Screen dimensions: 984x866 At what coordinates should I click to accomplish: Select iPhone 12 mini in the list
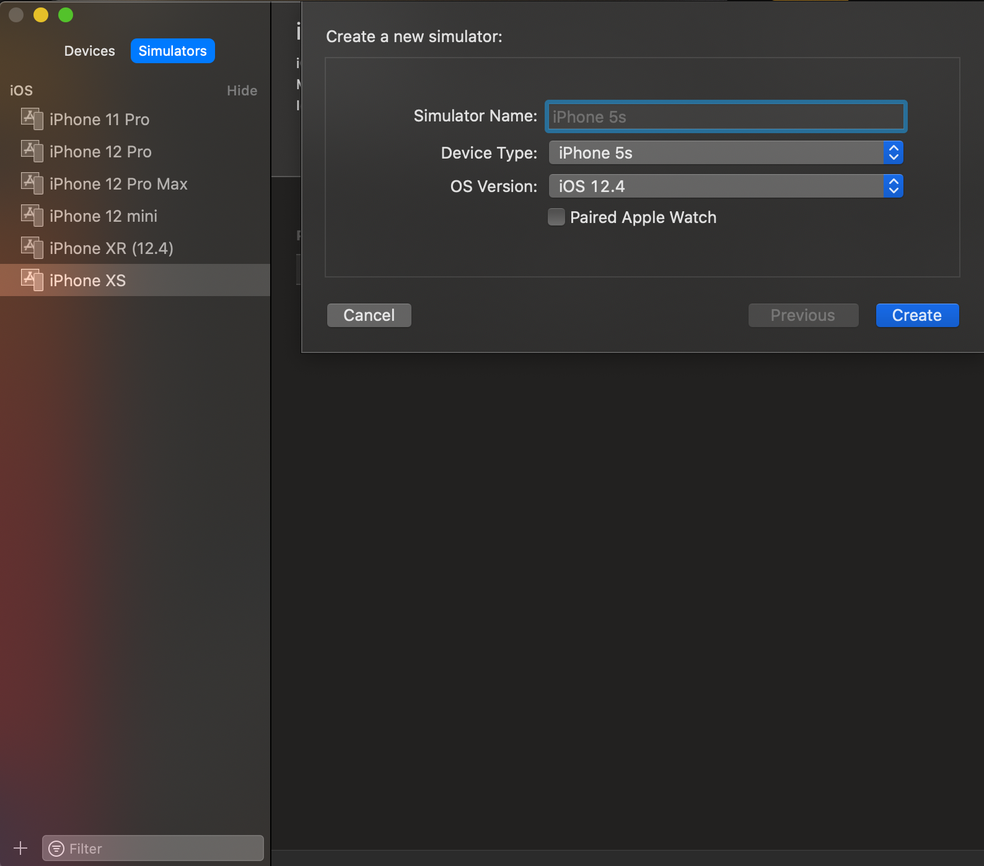tap(135, 216)
